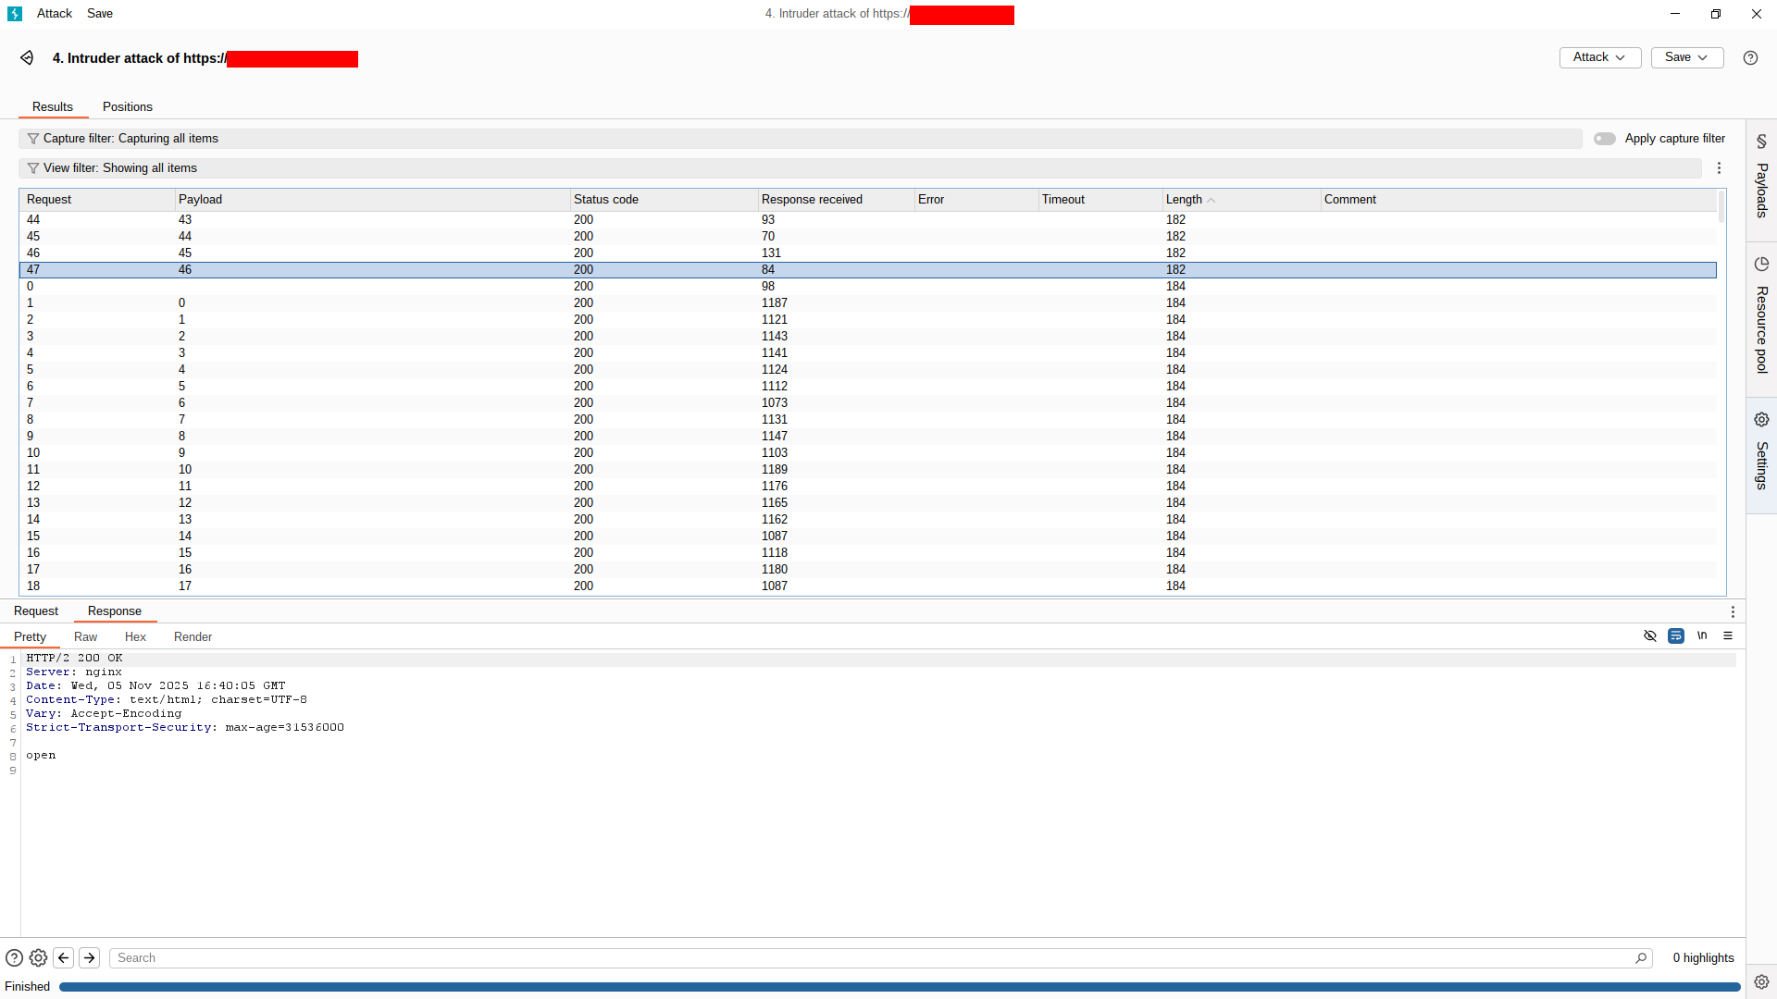The image size is (1777, 999).
Task: Open the View filter three-dot menu
Action: [1719, 167]
